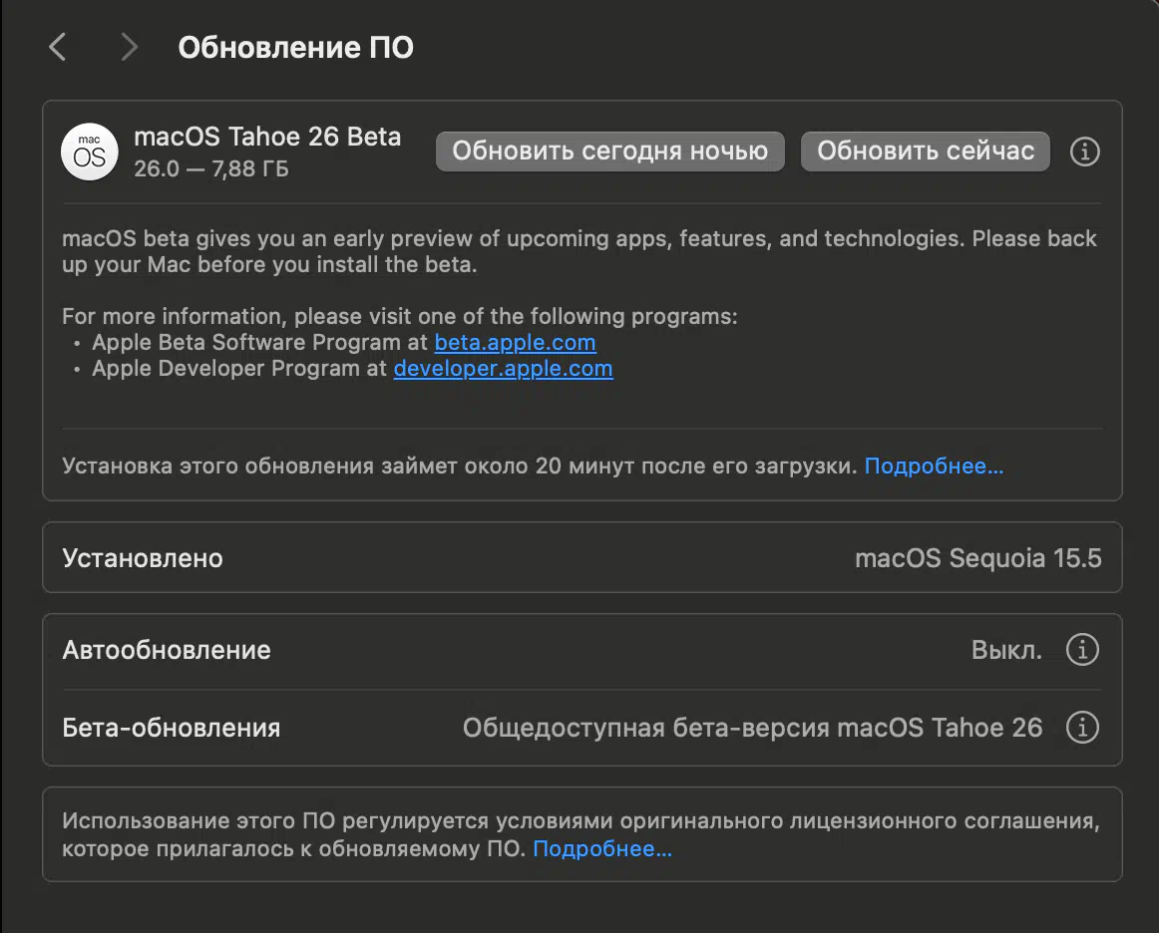Click the Установлено label
Viewport: 1159px width, 933px height.
coord(143,558)
